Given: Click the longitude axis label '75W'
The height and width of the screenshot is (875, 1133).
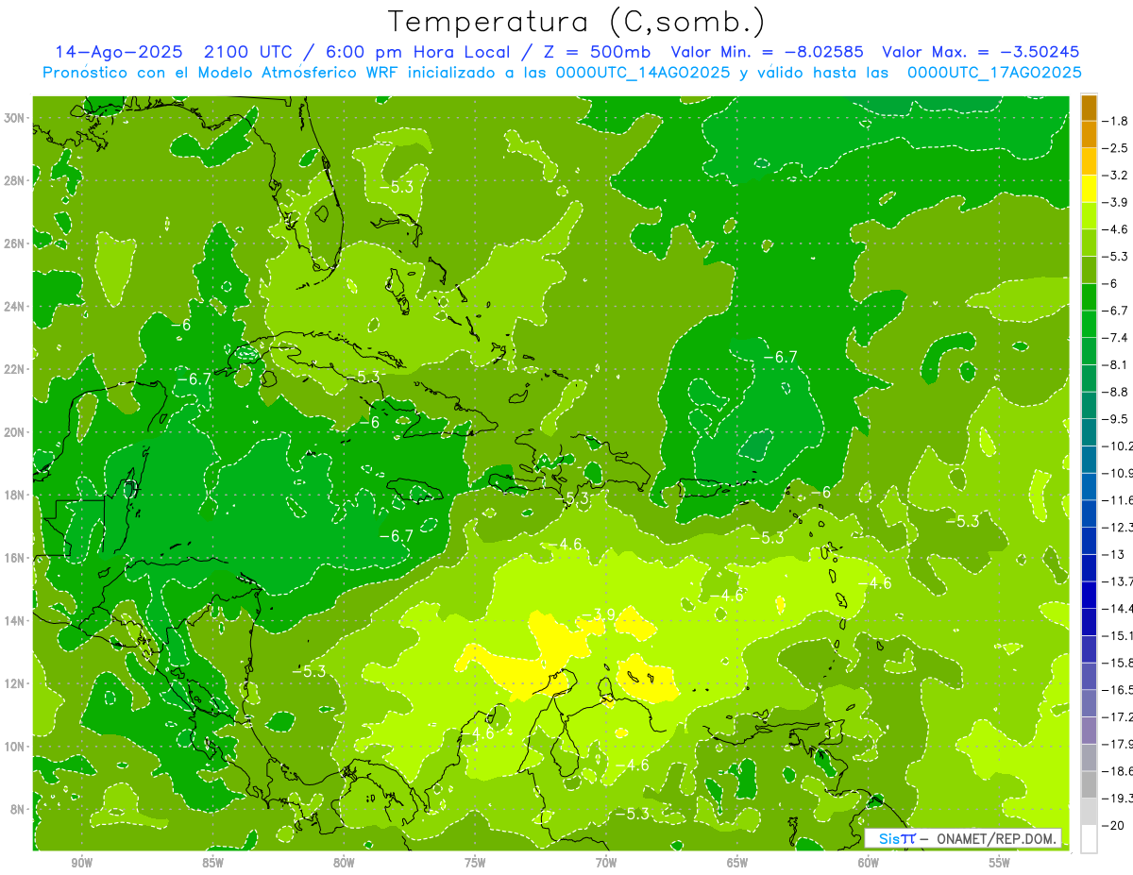Looking at the screenshot, I should tap(475, 863).
